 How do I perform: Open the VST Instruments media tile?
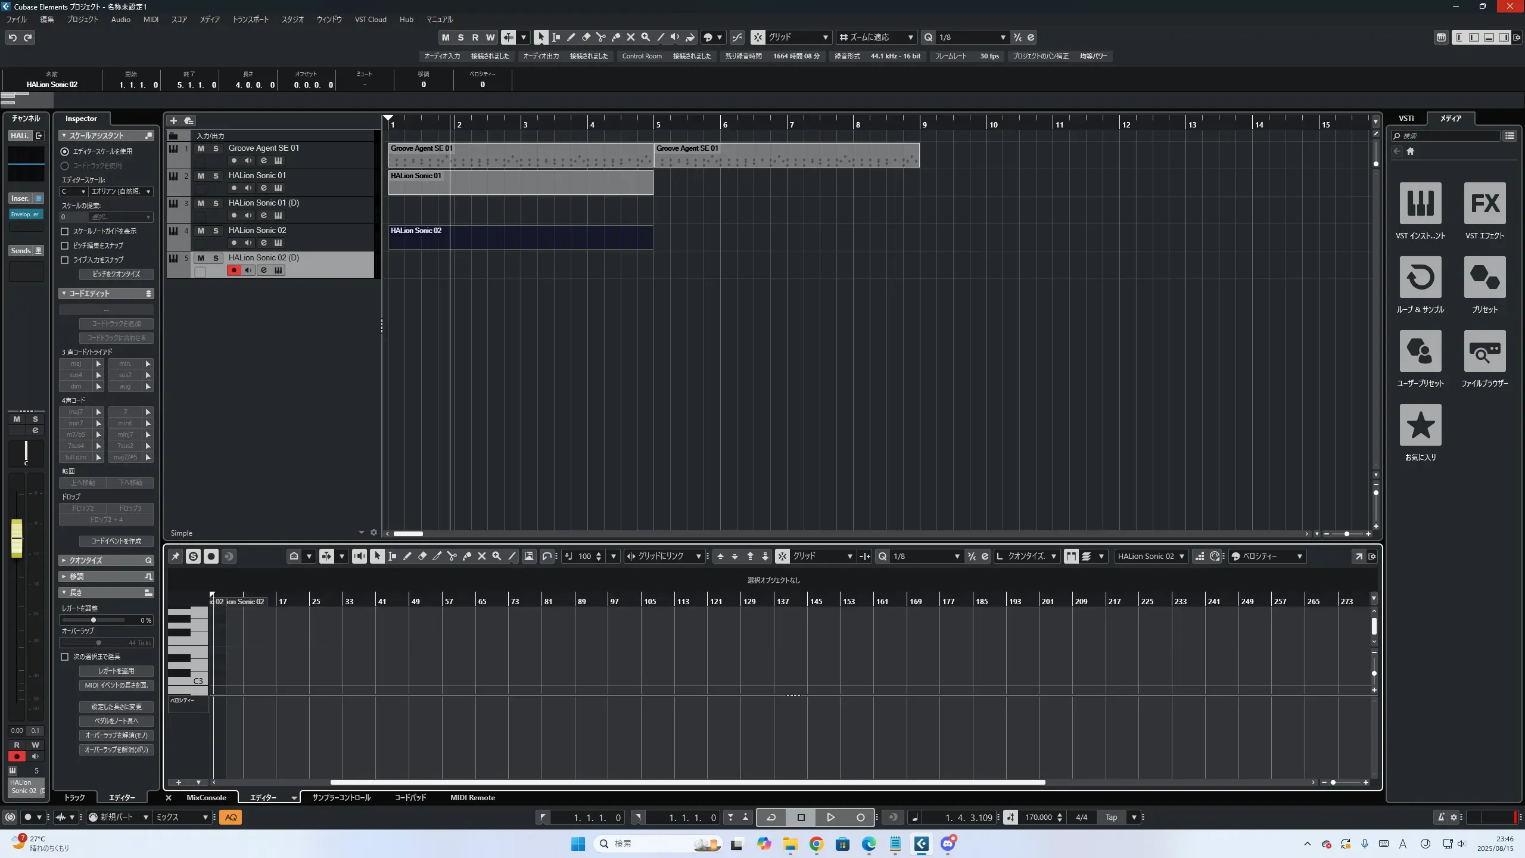[1420, 203]
